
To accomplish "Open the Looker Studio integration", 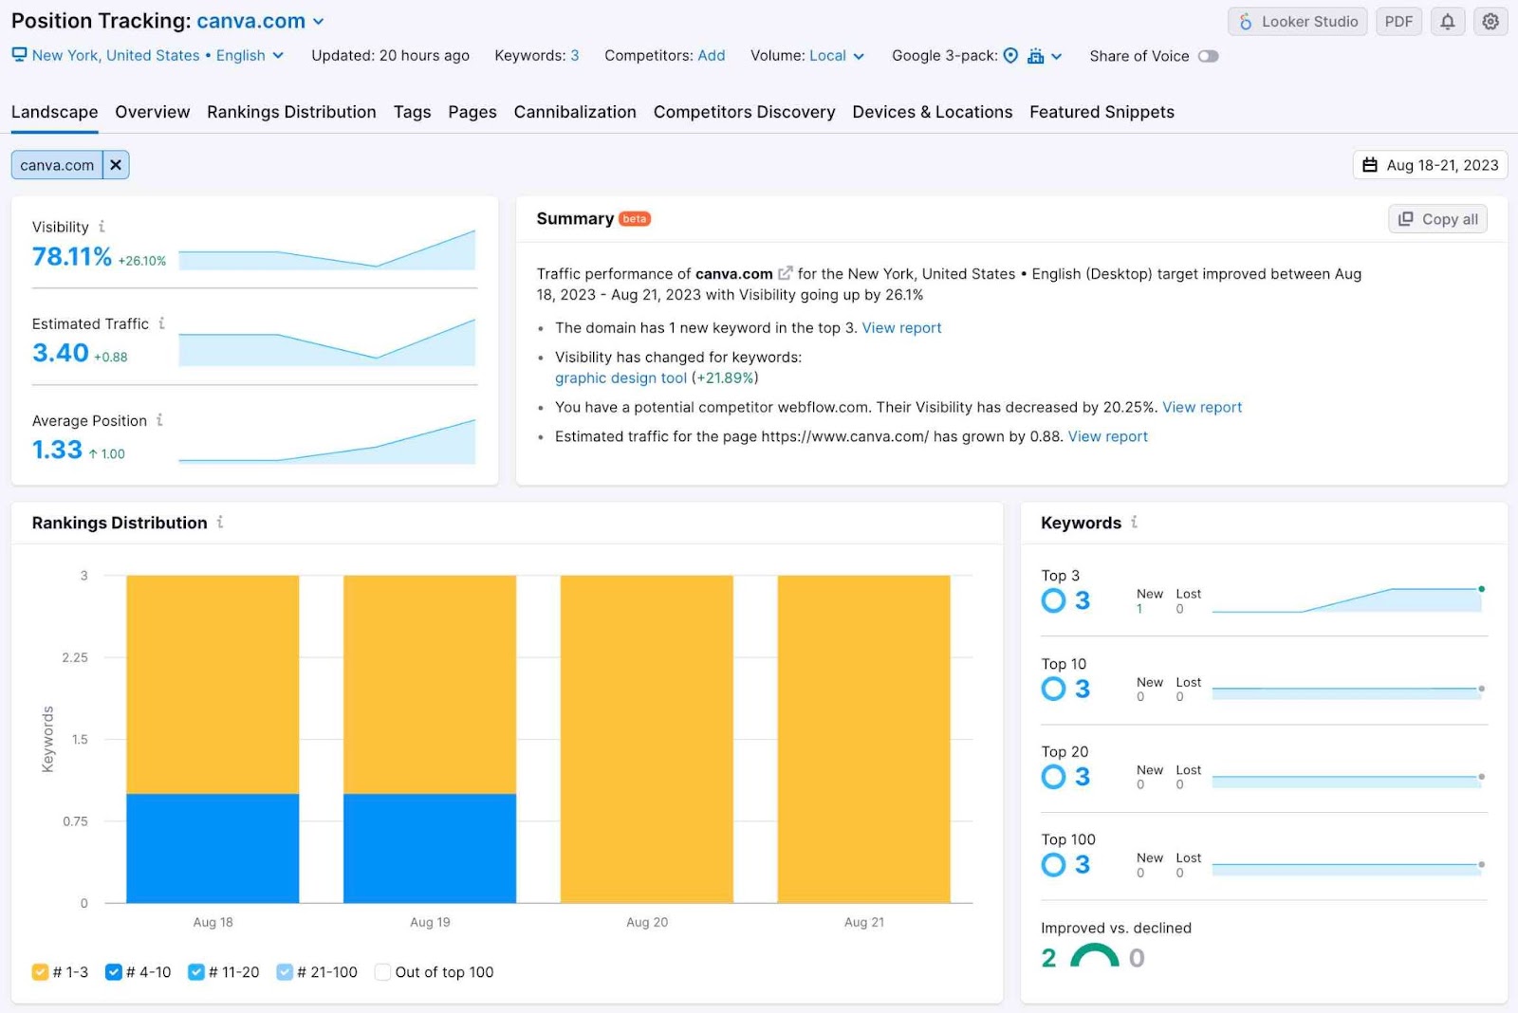I will (1297, 21).
